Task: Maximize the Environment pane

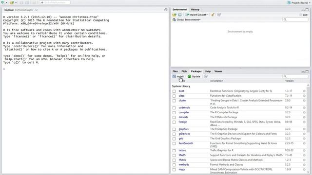Action: point(307,10)
